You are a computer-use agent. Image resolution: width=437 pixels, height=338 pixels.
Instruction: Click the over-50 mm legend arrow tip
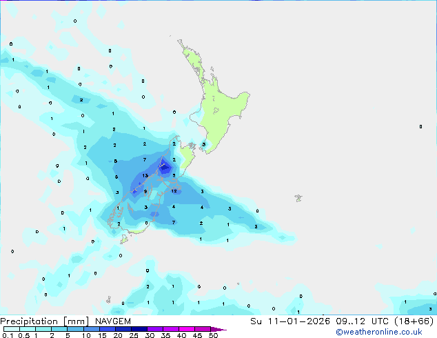218,329
